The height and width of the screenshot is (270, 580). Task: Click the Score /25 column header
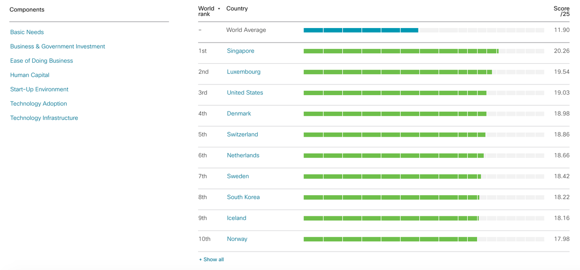562,11
